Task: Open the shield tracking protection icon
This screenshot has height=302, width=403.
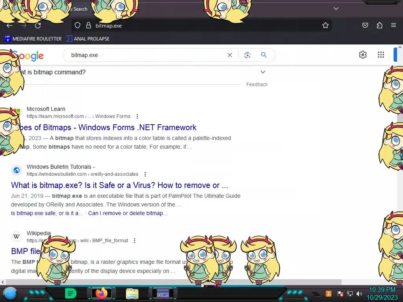Action: [78, 26]
